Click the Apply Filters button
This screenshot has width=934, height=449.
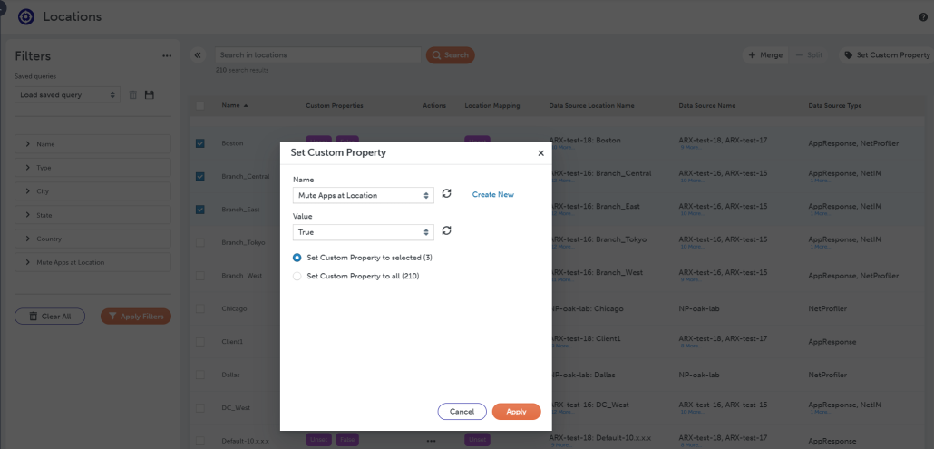coord(136,317)
